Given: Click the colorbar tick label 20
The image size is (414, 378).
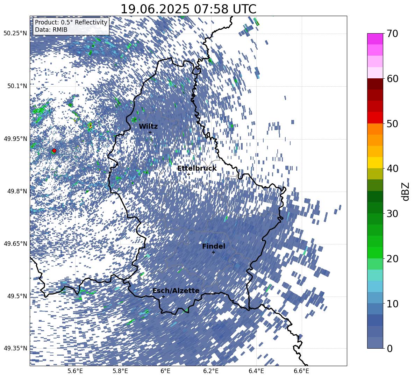Looking at the screenshot, I should 392,259.
